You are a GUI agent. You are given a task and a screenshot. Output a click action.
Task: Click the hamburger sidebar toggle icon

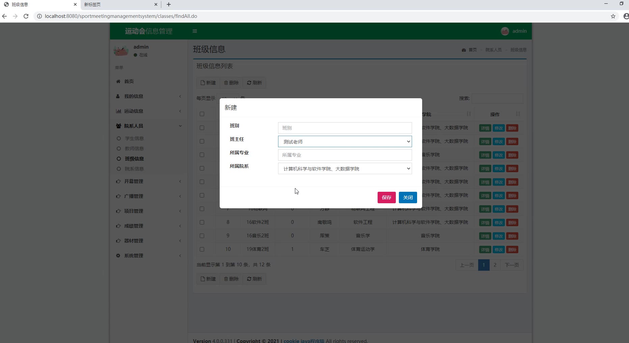pyautogui.click(x=195, y=31)
